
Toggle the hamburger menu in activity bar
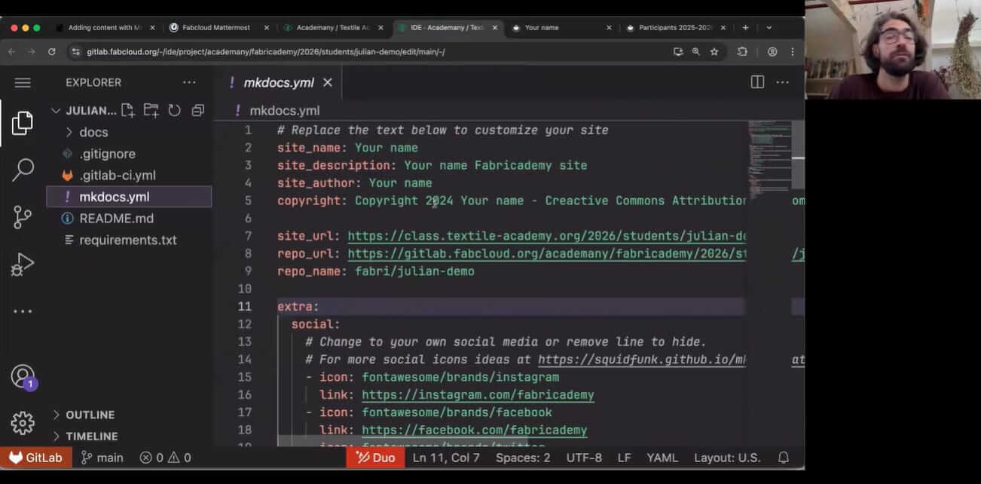[23, 83]
